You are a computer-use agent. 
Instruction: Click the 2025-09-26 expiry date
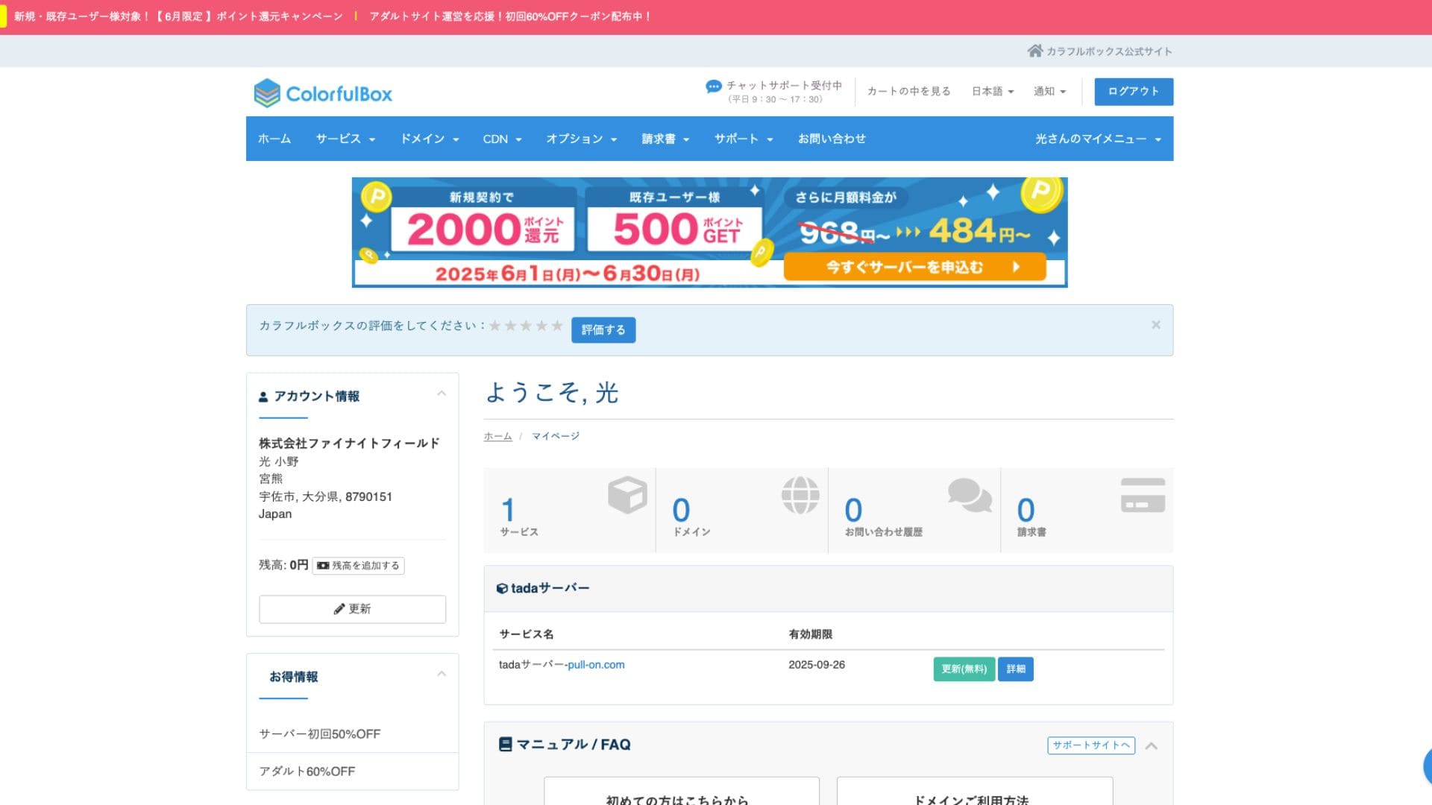coord(817,665)
